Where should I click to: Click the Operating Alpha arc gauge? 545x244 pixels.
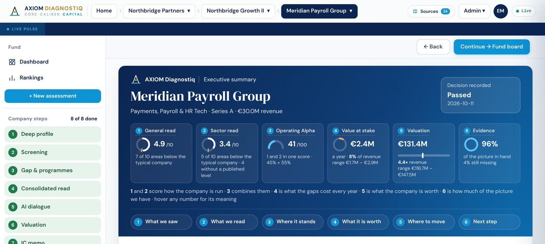pos(276,145)
